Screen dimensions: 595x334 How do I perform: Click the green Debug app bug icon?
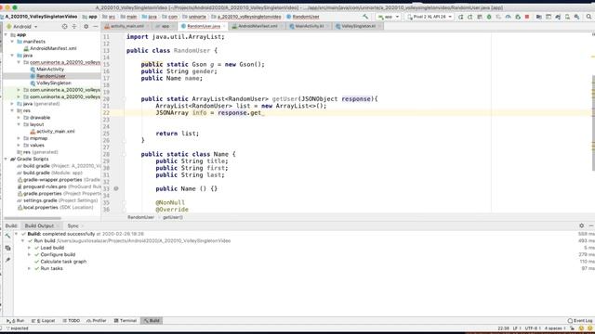click(489, 17)
